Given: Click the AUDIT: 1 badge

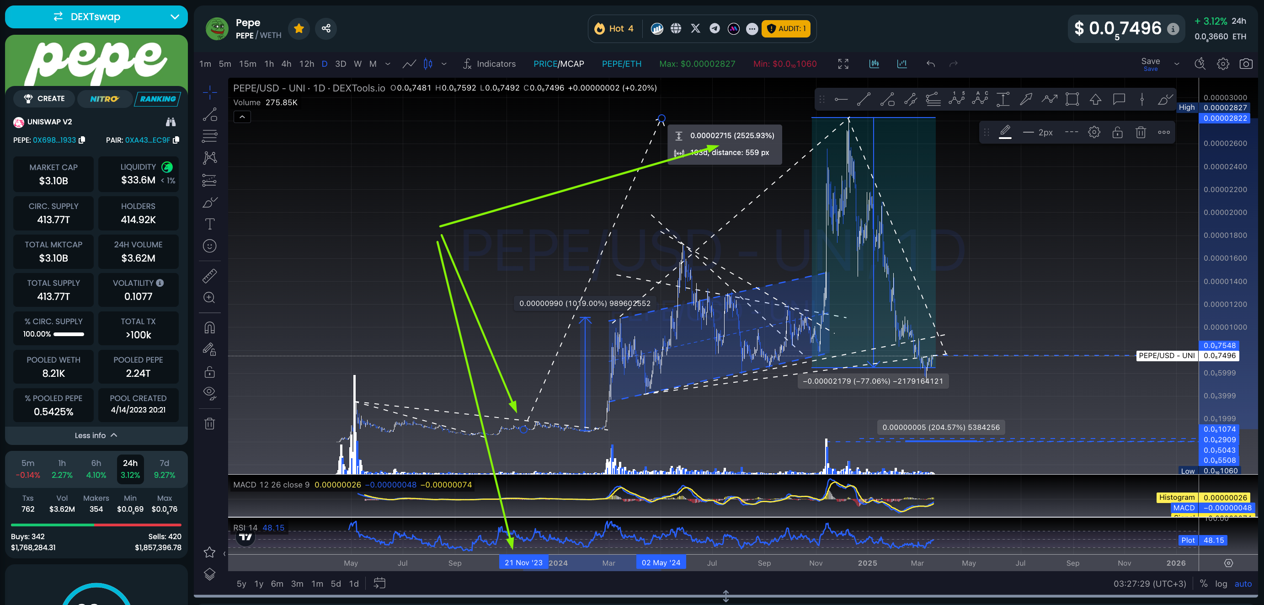Looking at the screenshot, I should 785,28.
